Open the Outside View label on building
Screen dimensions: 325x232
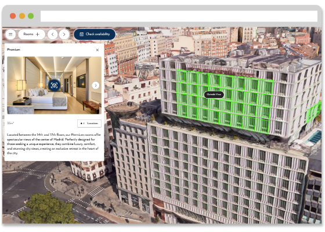(x=214, y=95)
